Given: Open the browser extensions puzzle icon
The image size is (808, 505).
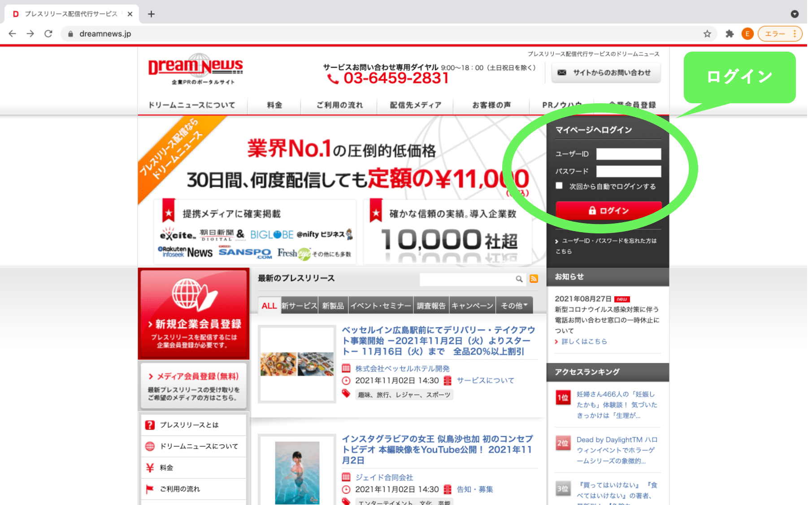Looking at the screenshot, I should [x=730, y=34].
